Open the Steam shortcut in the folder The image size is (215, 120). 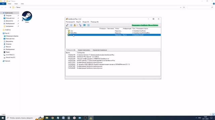pos(27,17)
